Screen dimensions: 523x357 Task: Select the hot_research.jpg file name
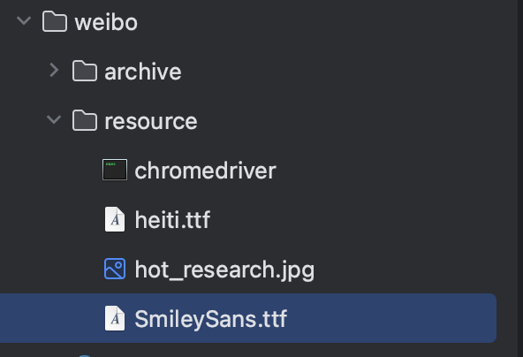[x=224, y=270]
